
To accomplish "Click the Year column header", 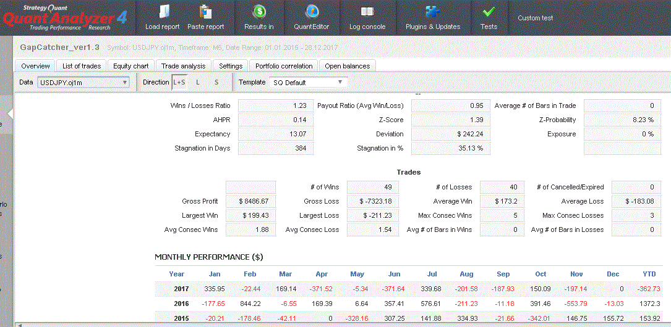I will [177, 274].
